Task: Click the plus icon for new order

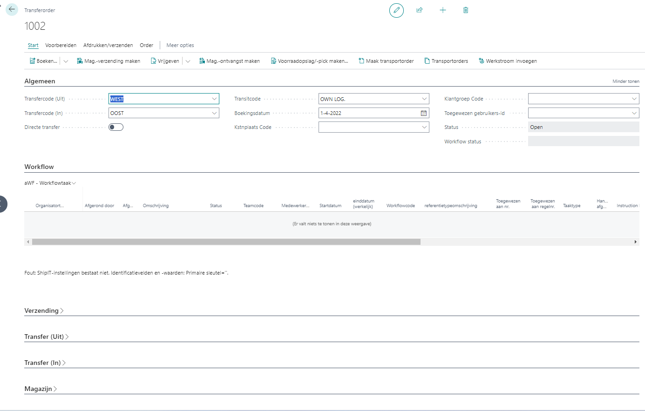Action: 443,10
